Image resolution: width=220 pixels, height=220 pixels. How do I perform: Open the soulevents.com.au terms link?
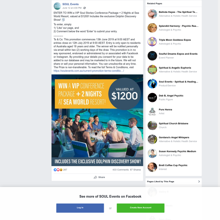[89, 71]
